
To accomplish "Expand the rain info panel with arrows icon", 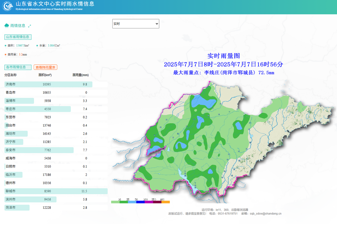I will (30, 26).
